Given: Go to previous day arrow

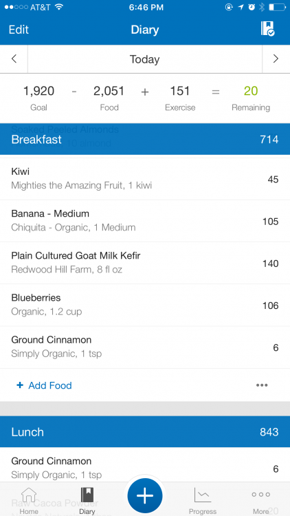Looking at the screenshot, I should pyautogui.click(x=14, y=59).
